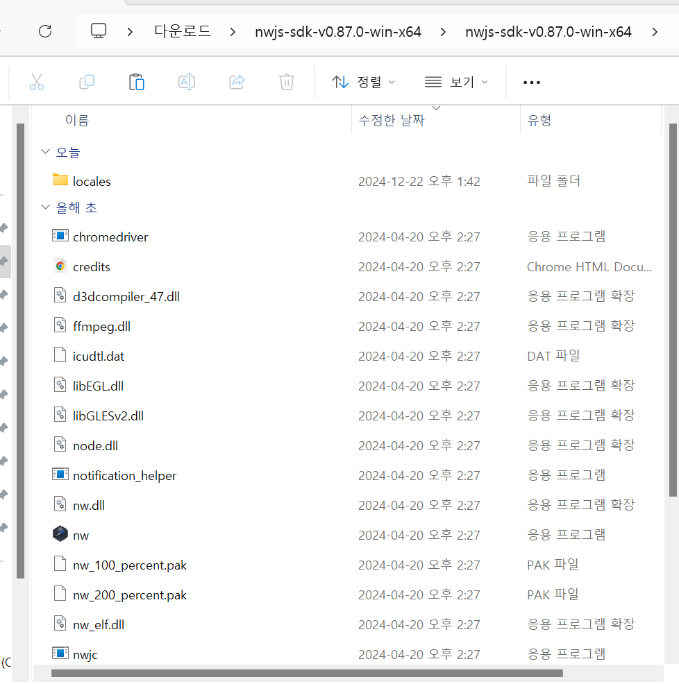Collapse the 오늘 (Today) group
Image resolution: width=679 pixels, height=684 pixels.
(x=45, y=152)
